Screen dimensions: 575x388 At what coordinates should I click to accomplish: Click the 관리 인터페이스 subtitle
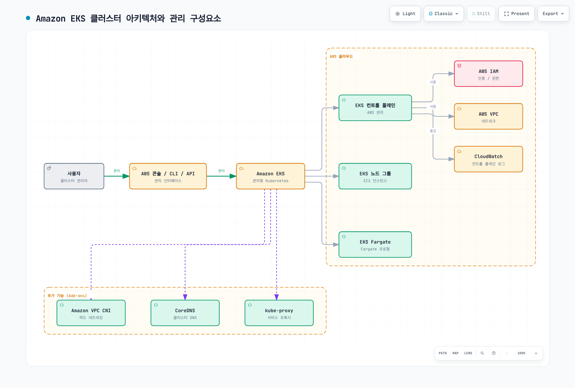click(168, 181)
